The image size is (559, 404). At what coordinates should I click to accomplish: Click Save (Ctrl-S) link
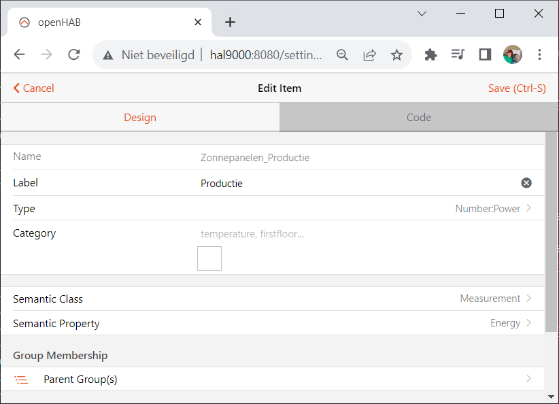click(517, 88)
